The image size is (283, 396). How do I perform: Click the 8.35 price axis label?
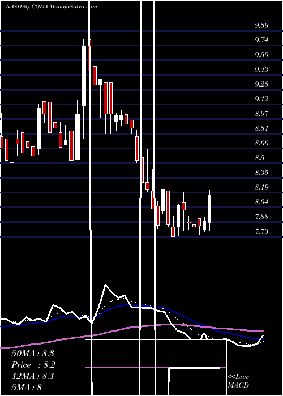tap(261, 172)
